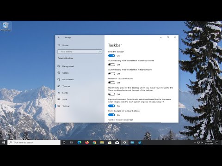Open the Mail app from the taskbar
222x166 pixels.
pyautogui.click(x=117, y=142)
